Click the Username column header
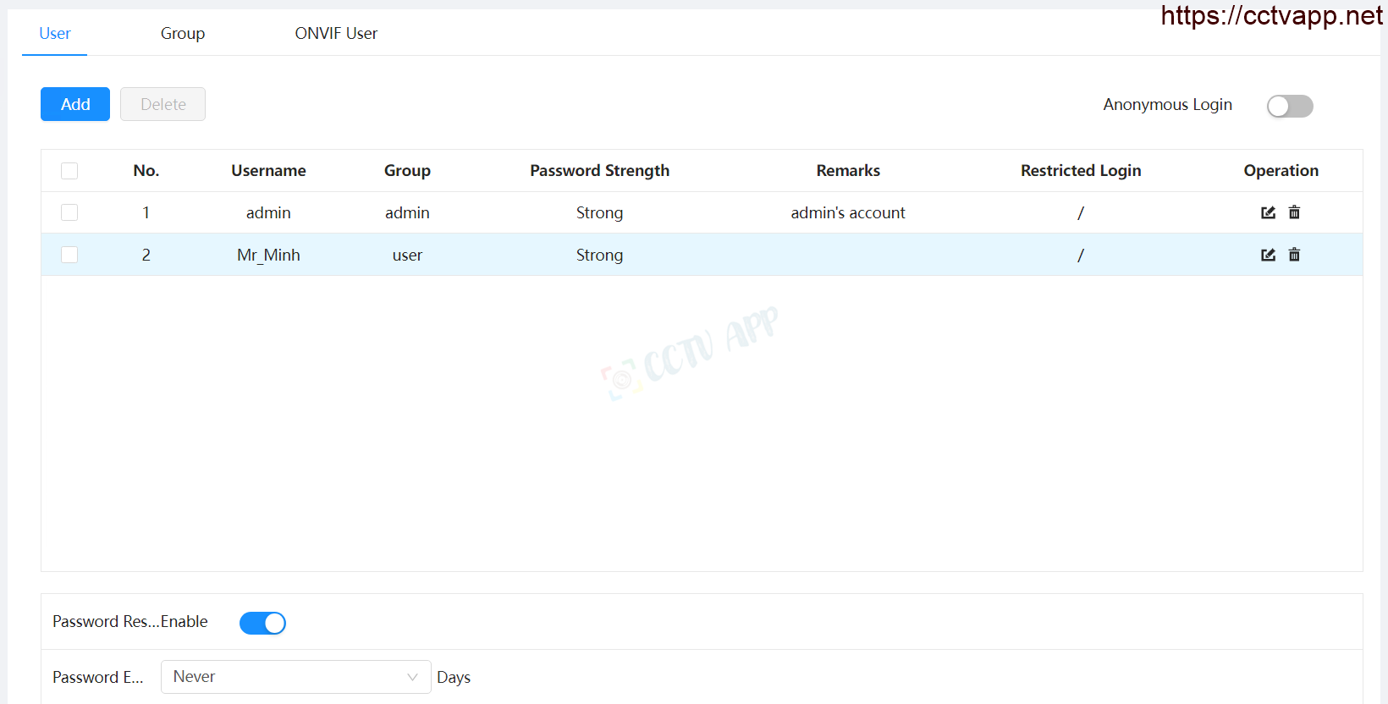 point(268,171)
